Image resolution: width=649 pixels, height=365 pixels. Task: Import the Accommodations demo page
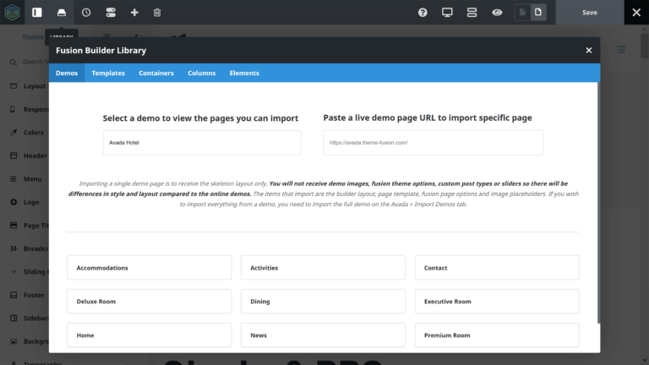tap(150, 268)
